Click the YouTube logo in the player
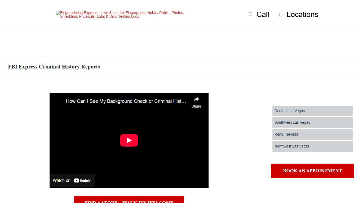 [82, 181]
